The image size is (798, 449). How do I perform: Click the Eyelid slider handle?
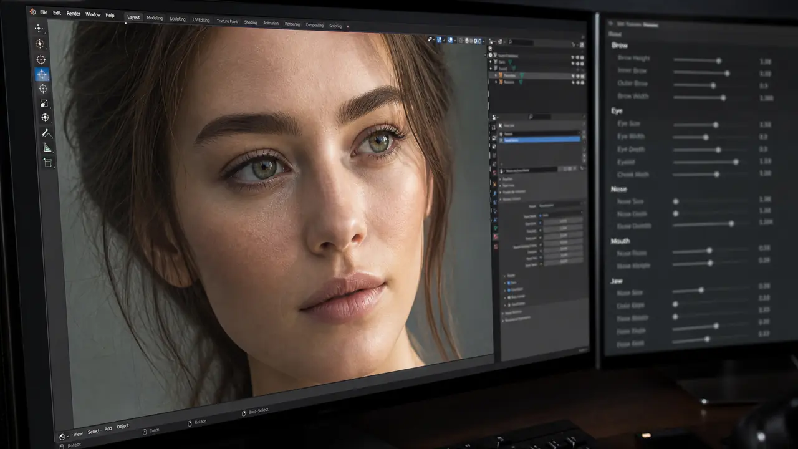tap(736, 162)
